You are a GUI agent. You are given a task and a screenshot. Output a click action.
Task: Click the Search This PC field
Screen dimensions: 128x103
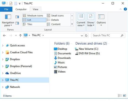click(108, 35)
